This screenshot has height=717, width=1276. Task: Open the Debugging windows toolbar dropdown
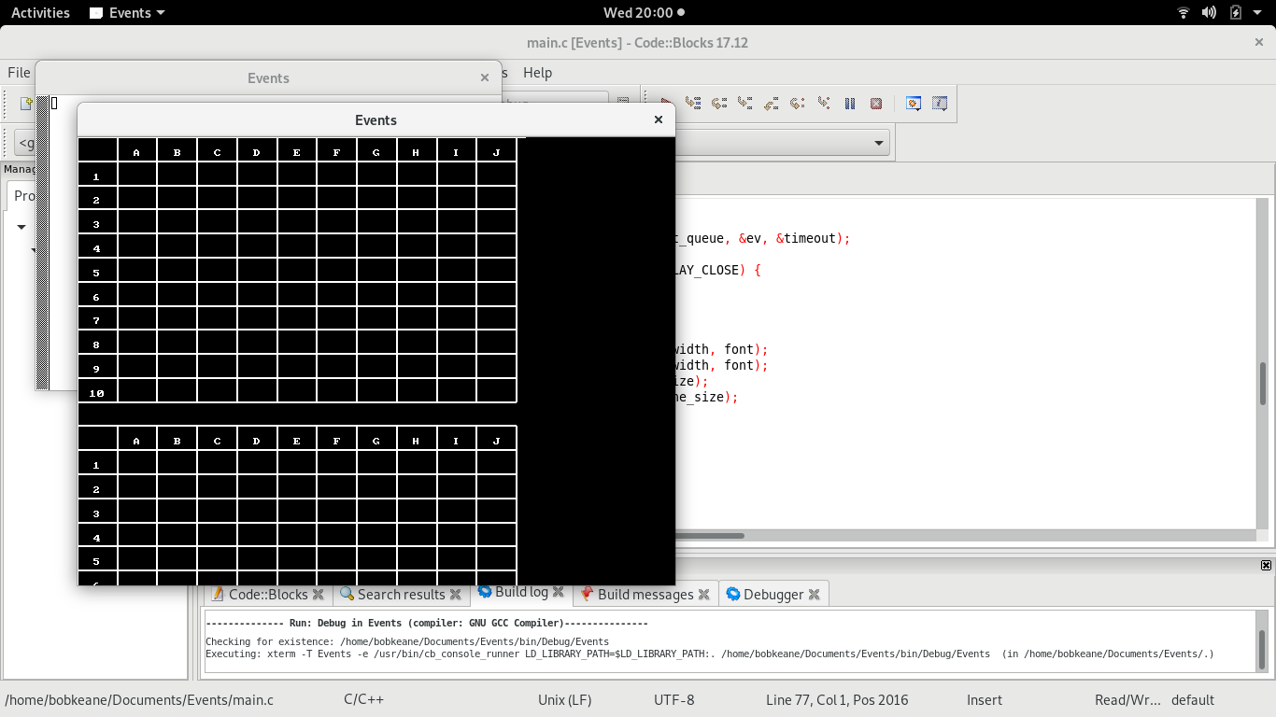click(x=914, y=104)
